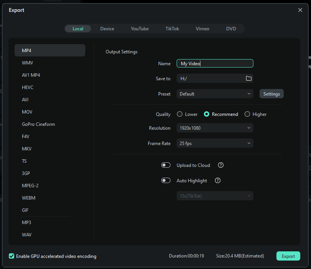The width and height of the screenshot is (311, 269).
Task: Click the green Export button
Action: click(x=288, y=256)
